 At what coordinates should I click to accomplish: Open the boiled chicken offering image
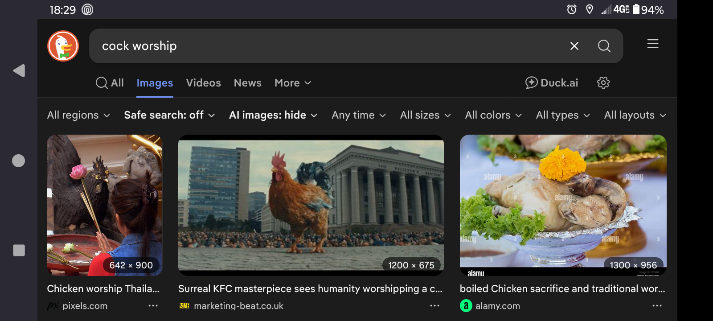click(563, 205)
